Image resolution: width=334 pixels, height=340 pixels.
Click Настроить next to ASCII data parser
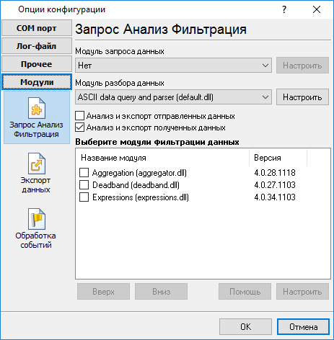[302, 97]
